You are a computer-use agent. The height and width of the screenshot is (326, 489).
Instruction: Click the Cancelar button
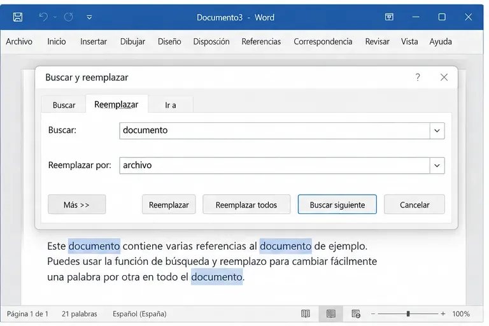click(x=415, y=204)
